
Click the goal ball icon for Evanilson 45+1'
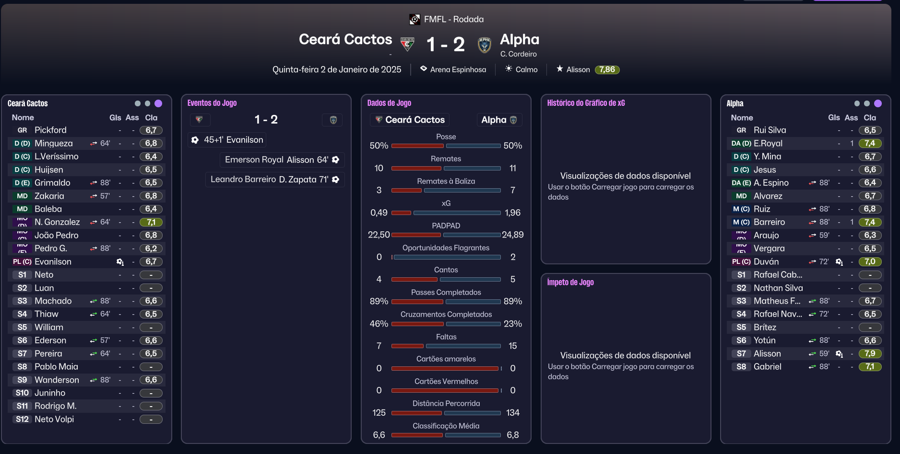195,140
